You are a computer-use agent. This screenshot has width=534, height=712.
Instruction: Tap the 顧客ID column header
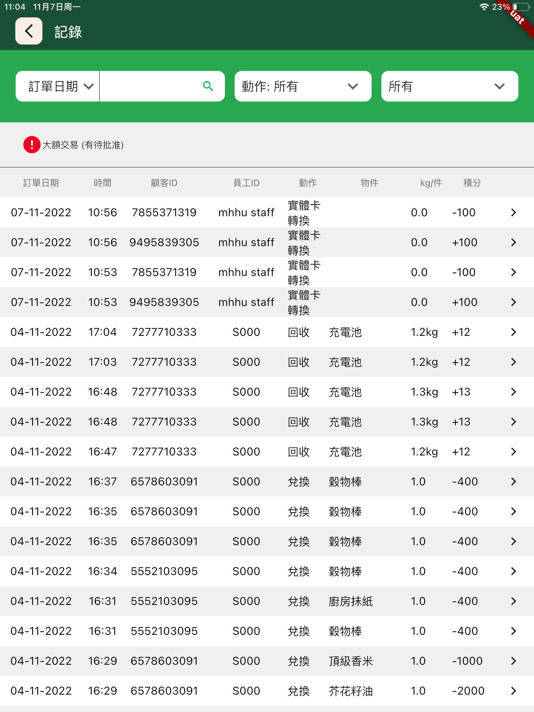coord(164,183)
